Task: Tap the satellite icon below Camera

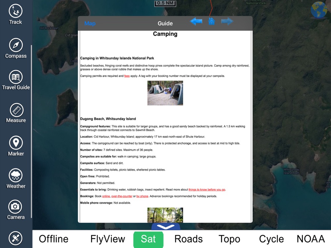Action: click(16, 238)
